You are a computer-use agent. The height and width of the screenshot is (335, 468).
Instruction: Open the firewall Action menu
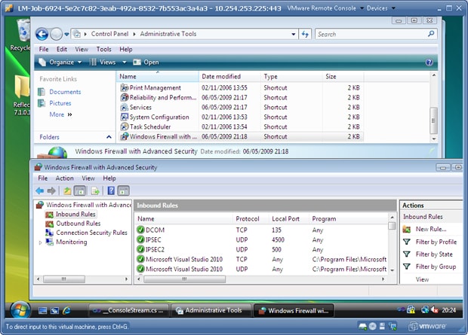64,178
